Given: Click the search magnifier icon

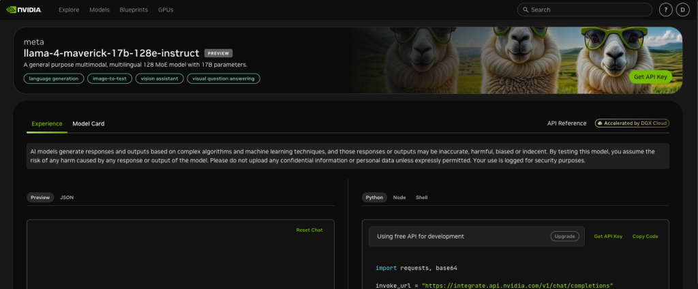Looking at the screenshot, I should (524, 10).
